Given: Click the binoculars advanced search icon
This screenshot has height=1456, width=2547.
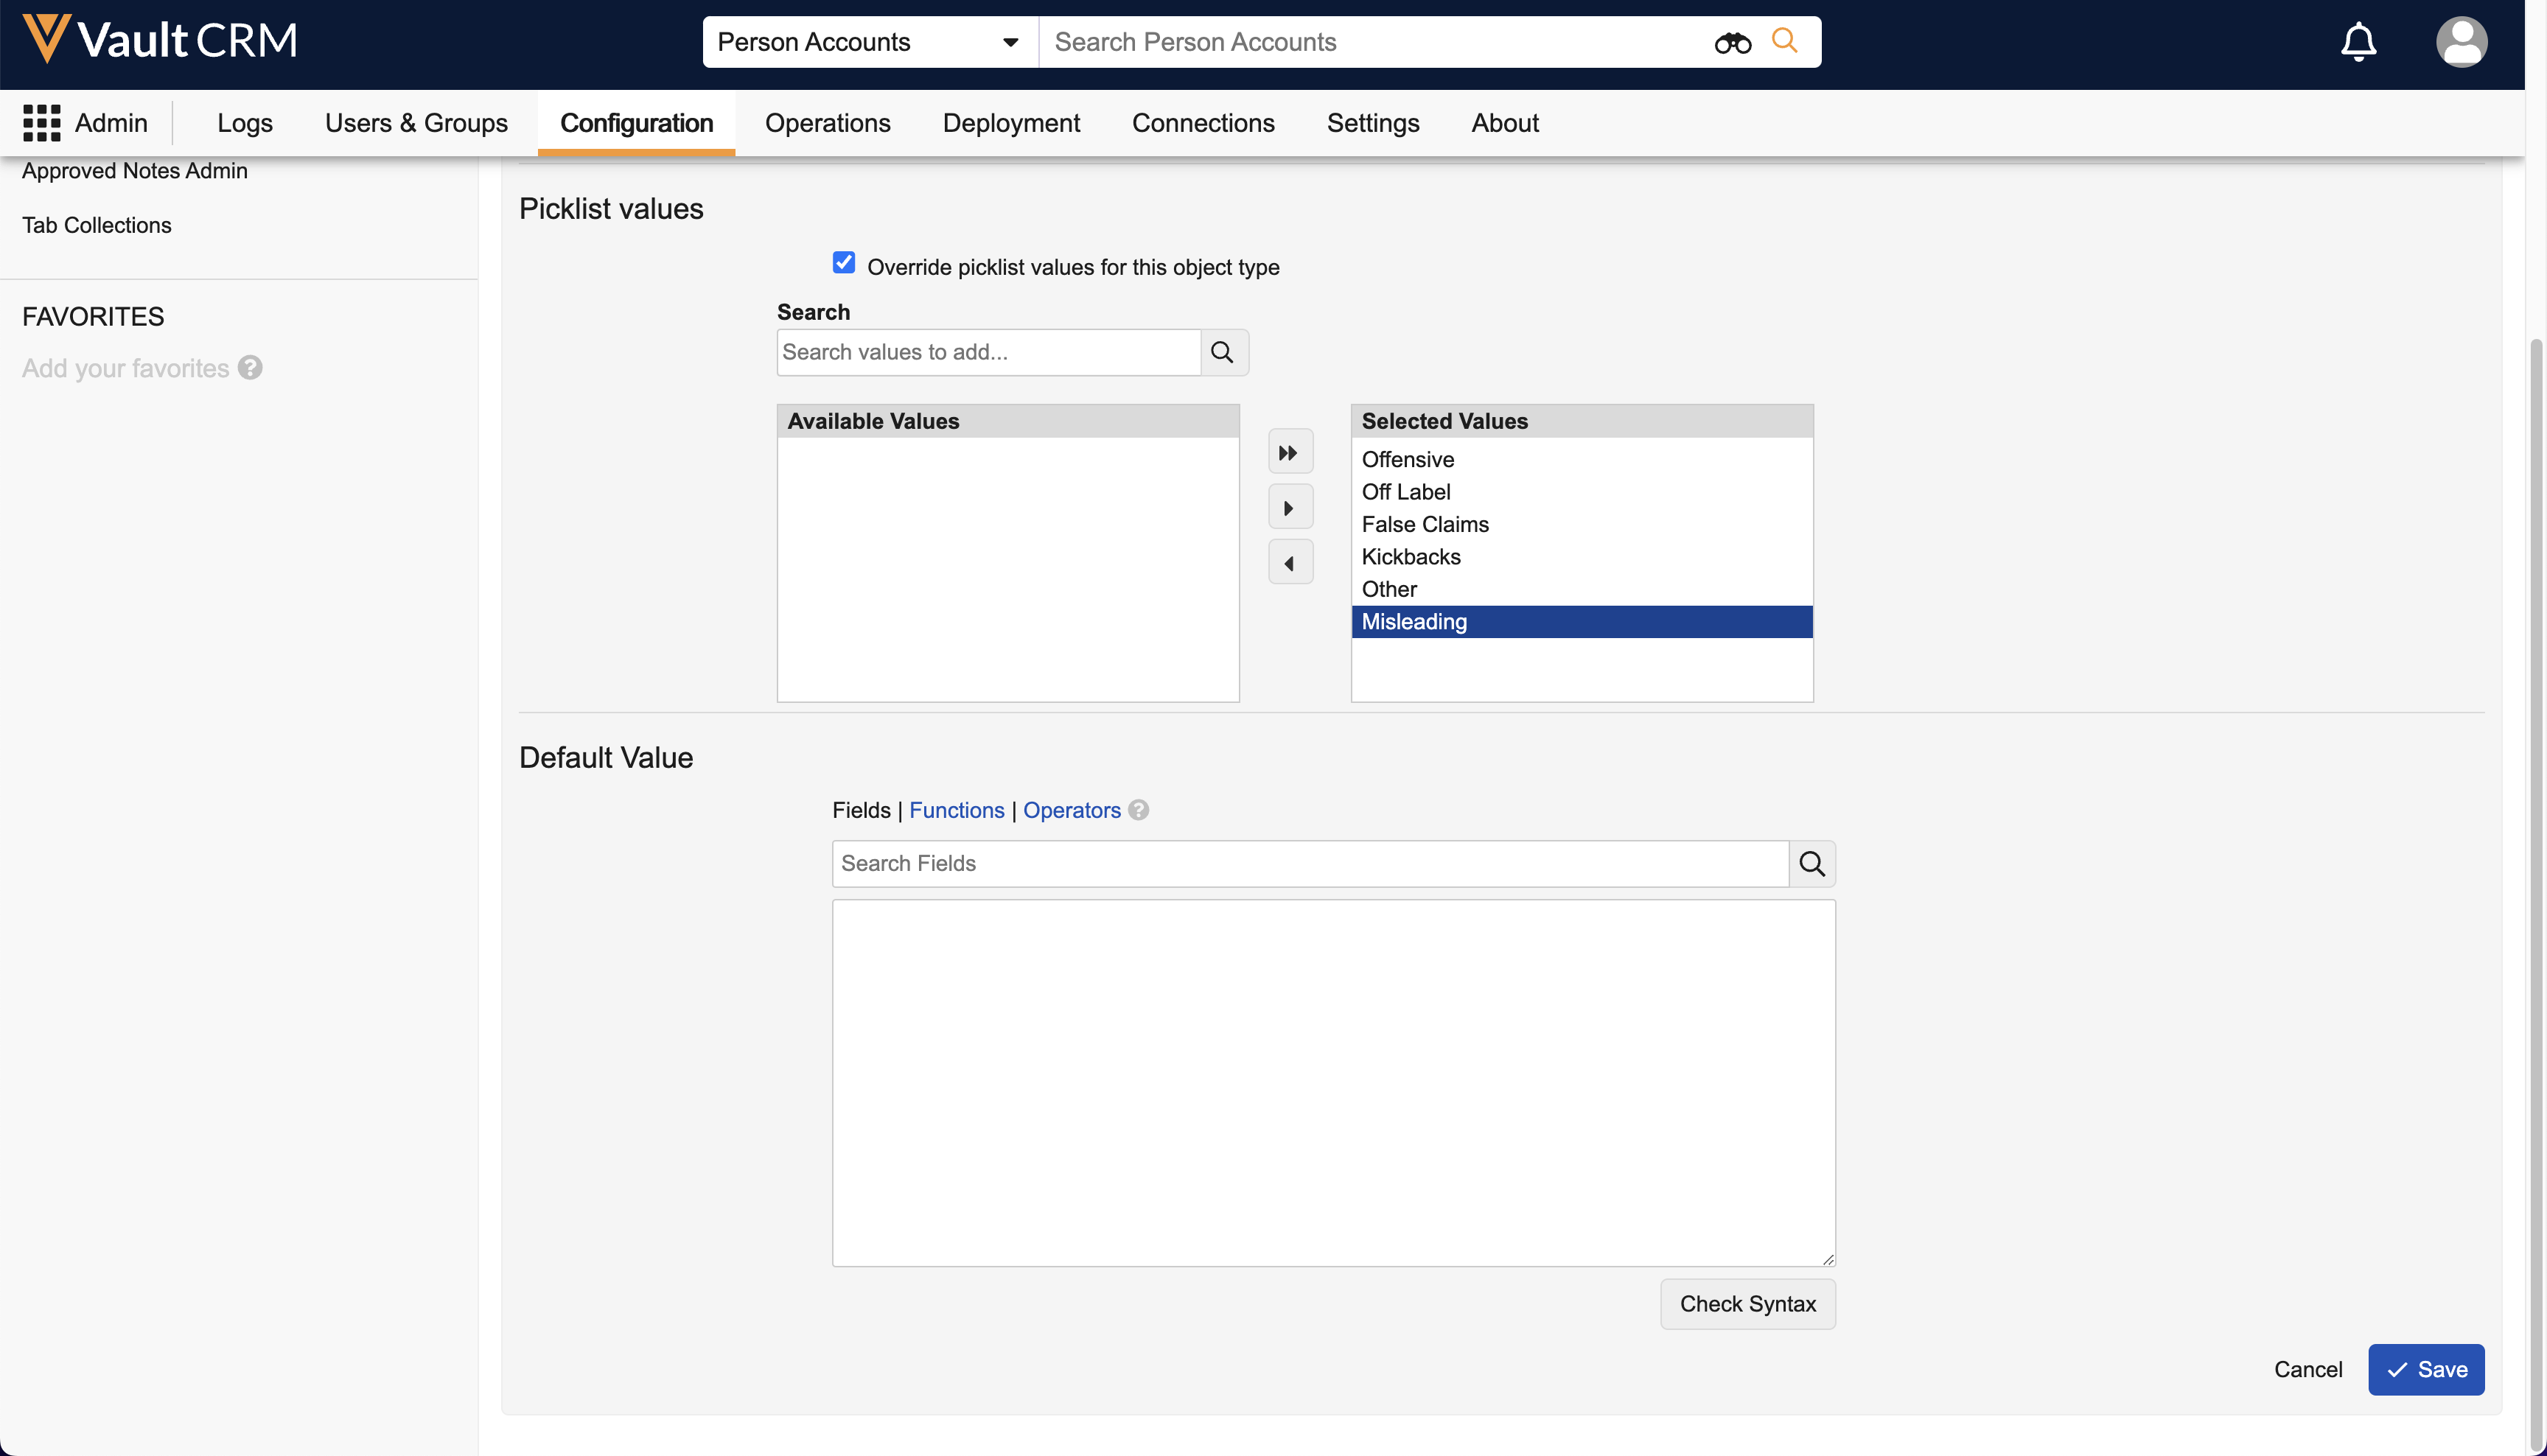Looking at the screenshot, I should (1732, 43).
